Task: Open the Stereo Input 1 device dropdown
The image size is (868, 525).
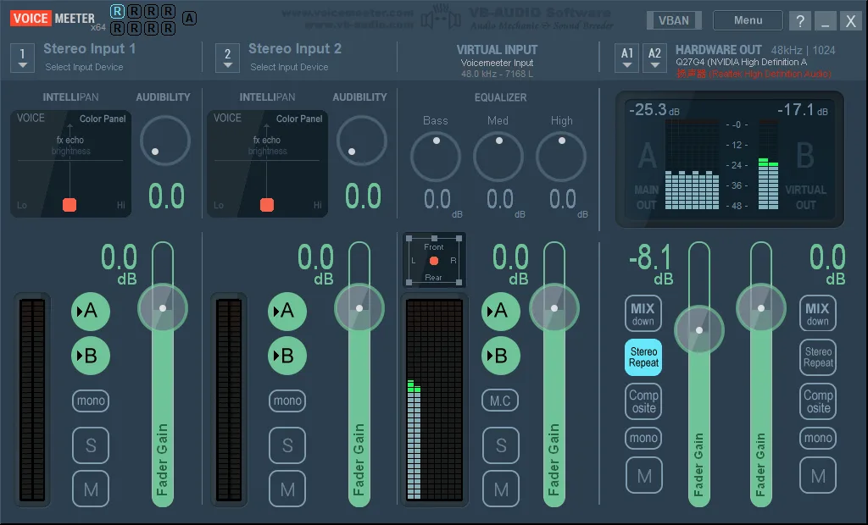Action: pos(22,58)
